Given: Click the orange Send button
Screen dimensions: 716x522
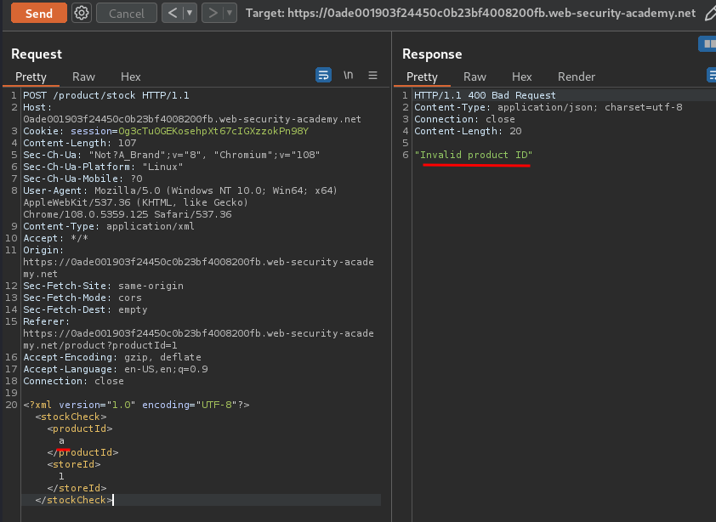Looking at the screenshot, I should coord(39,14).
